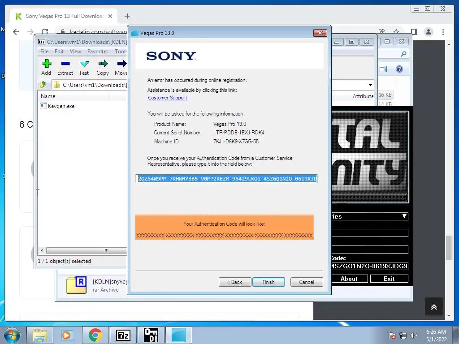Click the keygen Code output field
The height and width of the screenshot is (344, 459).
(x=369, y=266)
